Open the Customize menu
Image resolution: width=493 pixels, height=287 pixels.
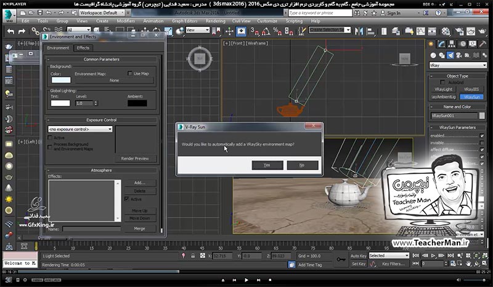pyautogui.click(x=267, y=21)
